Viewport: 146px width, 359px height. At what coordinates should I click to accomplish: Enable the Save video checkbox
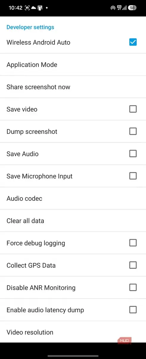click(133, 109)
